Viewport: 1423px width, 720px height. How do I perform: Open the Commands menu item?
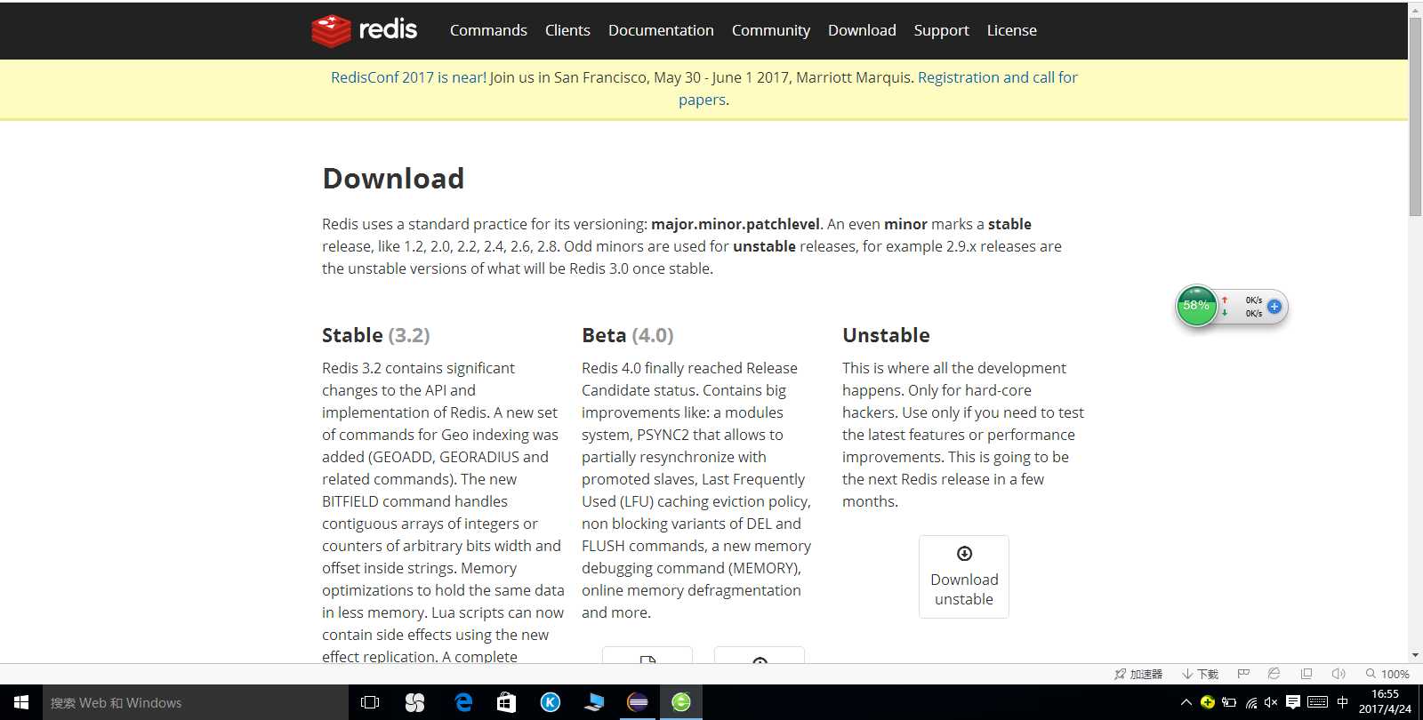488,30
